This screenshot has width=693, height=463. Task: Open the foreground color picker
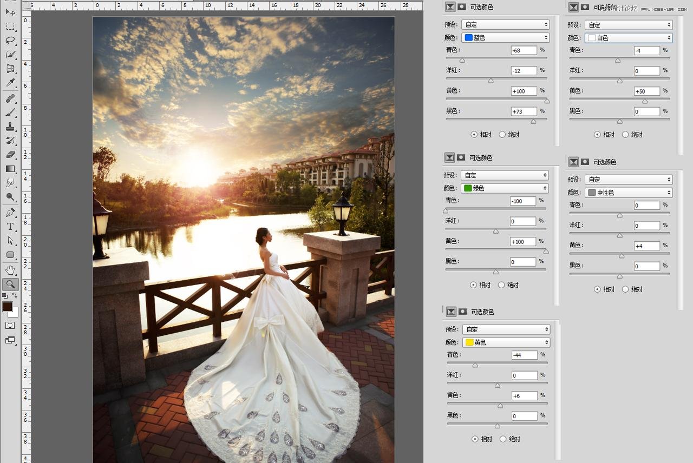click(7, 307)
